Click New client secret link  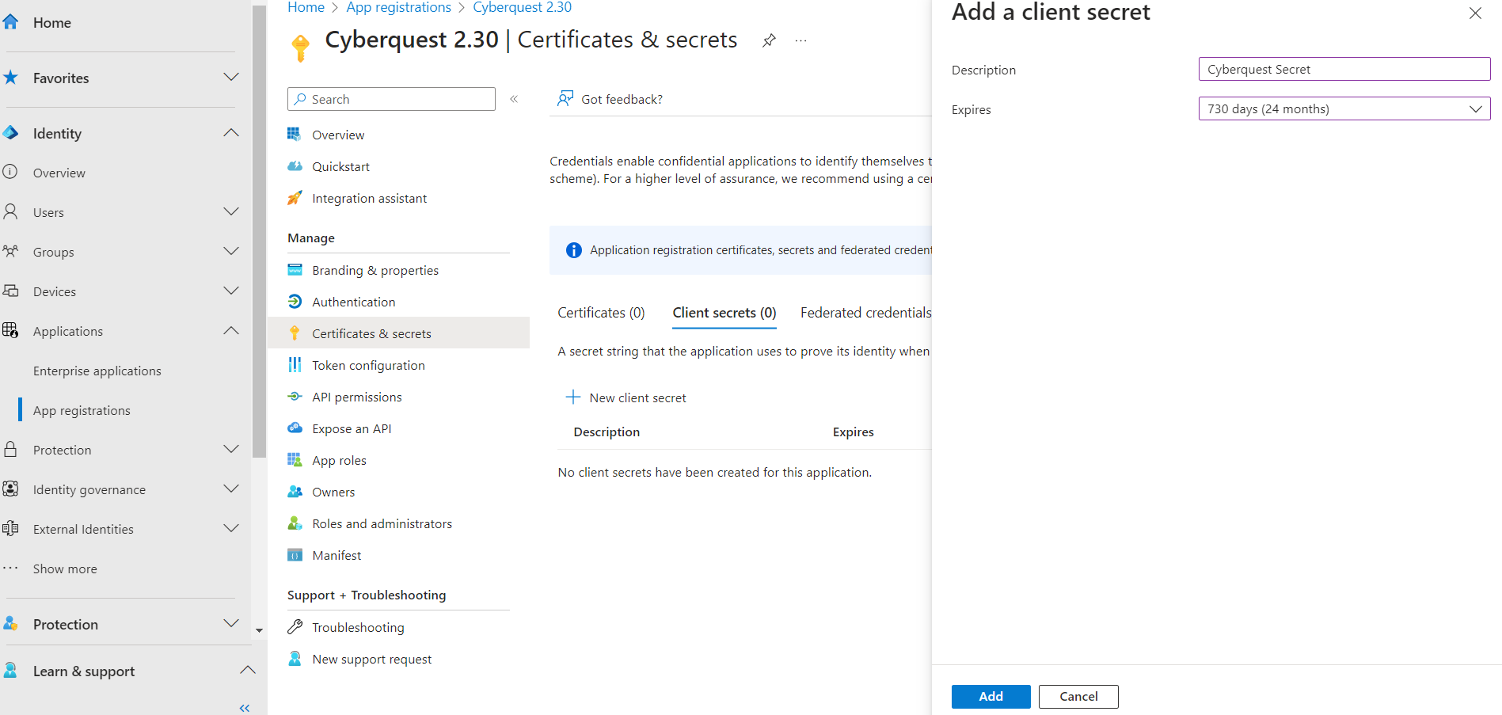637,397
